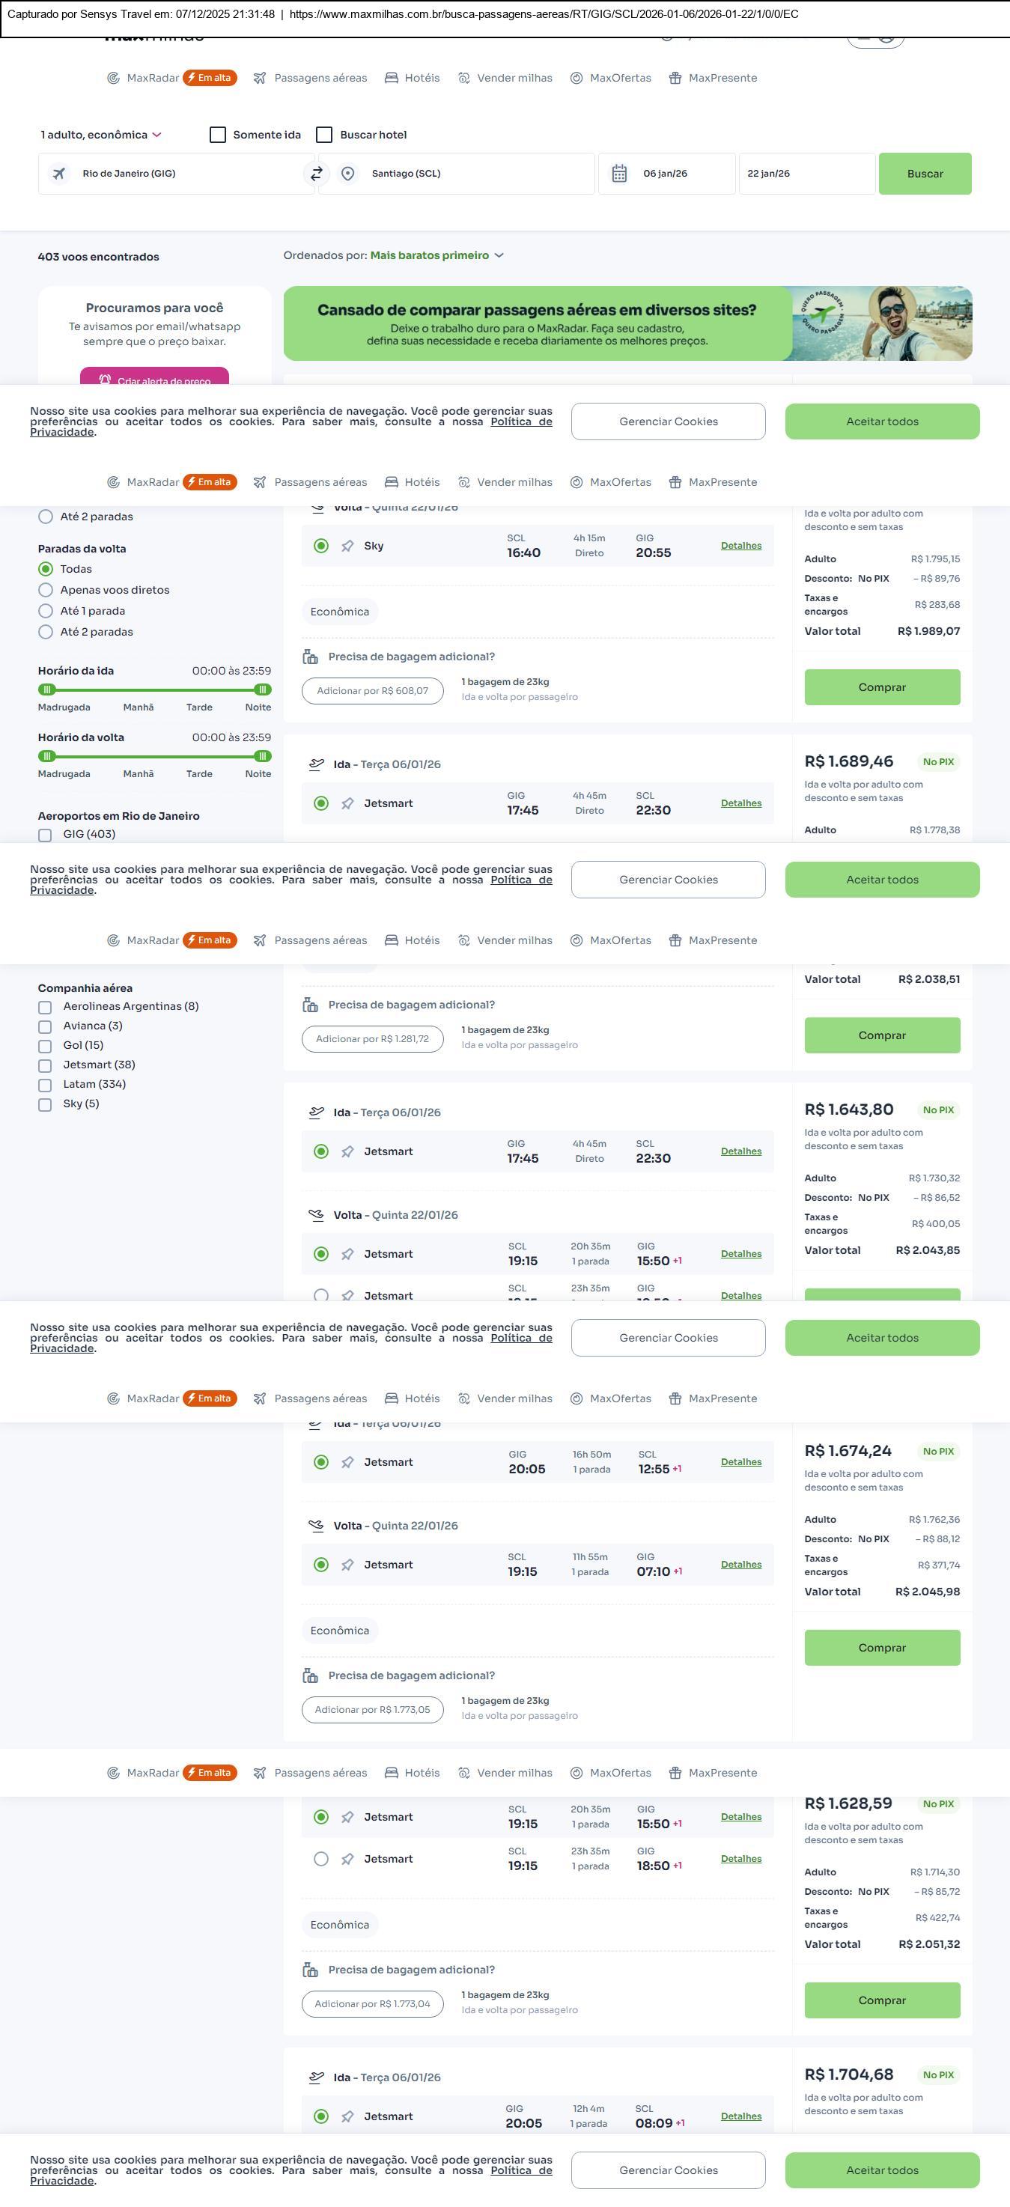Click the pin icon next to the Sky flight

pos(347,547)
